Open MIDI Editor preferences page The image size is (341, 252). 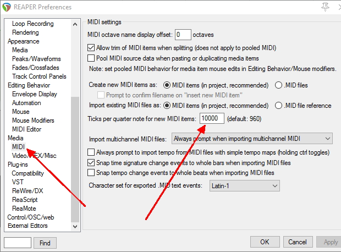click(x=27, y=129)
